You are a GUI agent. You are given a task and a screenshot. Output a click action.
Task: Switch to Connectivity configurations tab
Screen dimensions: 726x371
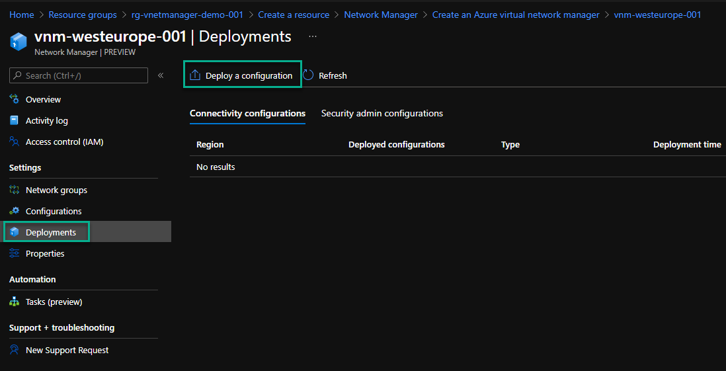click(x=248, y=114)
